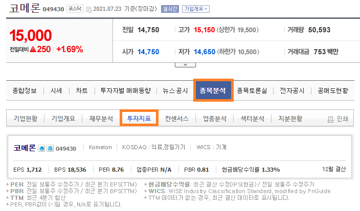Select the 기업현황 sub-tab
The image size is (360, 211).
point(26,119)
